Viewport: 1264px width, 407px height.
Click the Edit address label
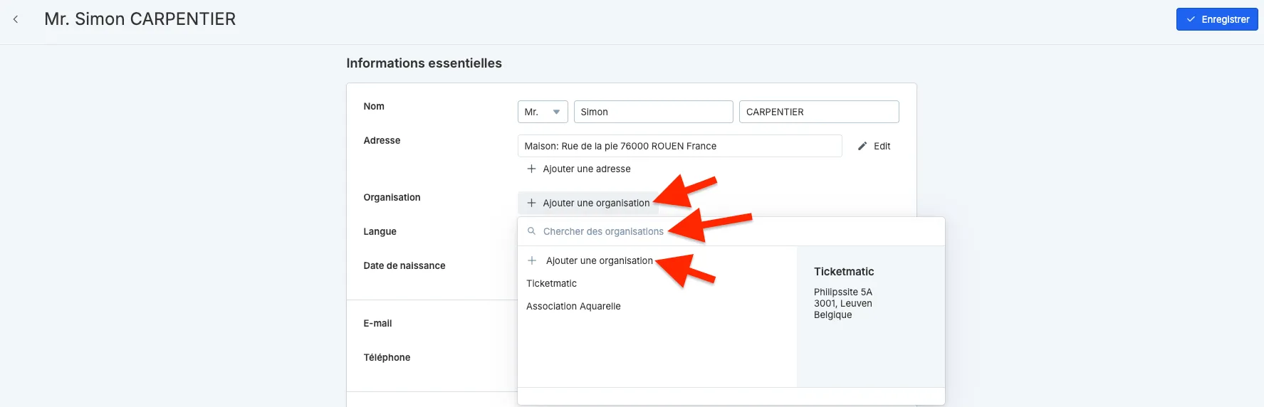tap(882, 146)
